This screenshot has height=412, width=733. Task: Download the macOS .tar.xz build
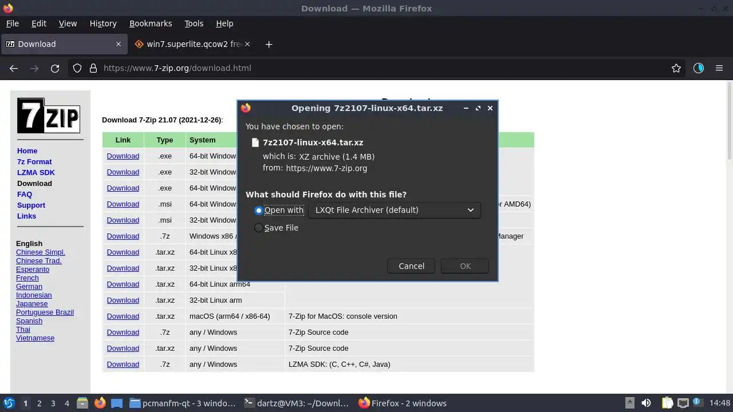point(123,316)
